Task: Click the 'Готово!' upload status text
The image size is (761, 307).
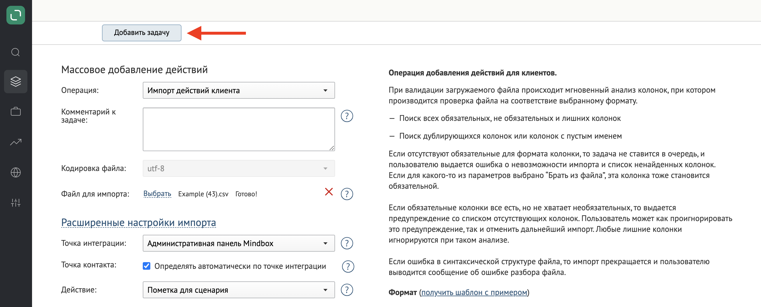Action: pyautogui.click(x=246, y=194)
